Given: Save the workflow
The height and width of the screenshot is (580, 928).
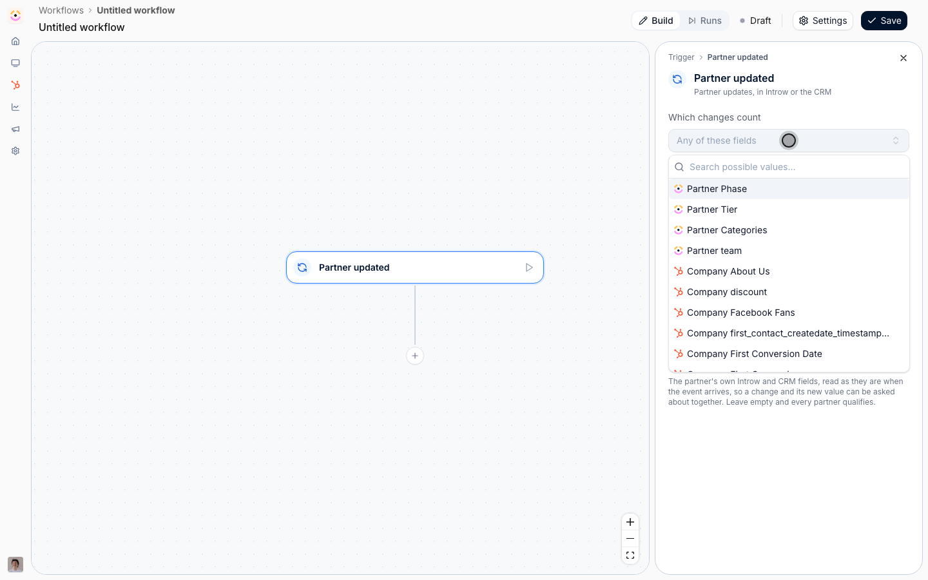Looking at the screenshot, I should [x=884, y=21].
